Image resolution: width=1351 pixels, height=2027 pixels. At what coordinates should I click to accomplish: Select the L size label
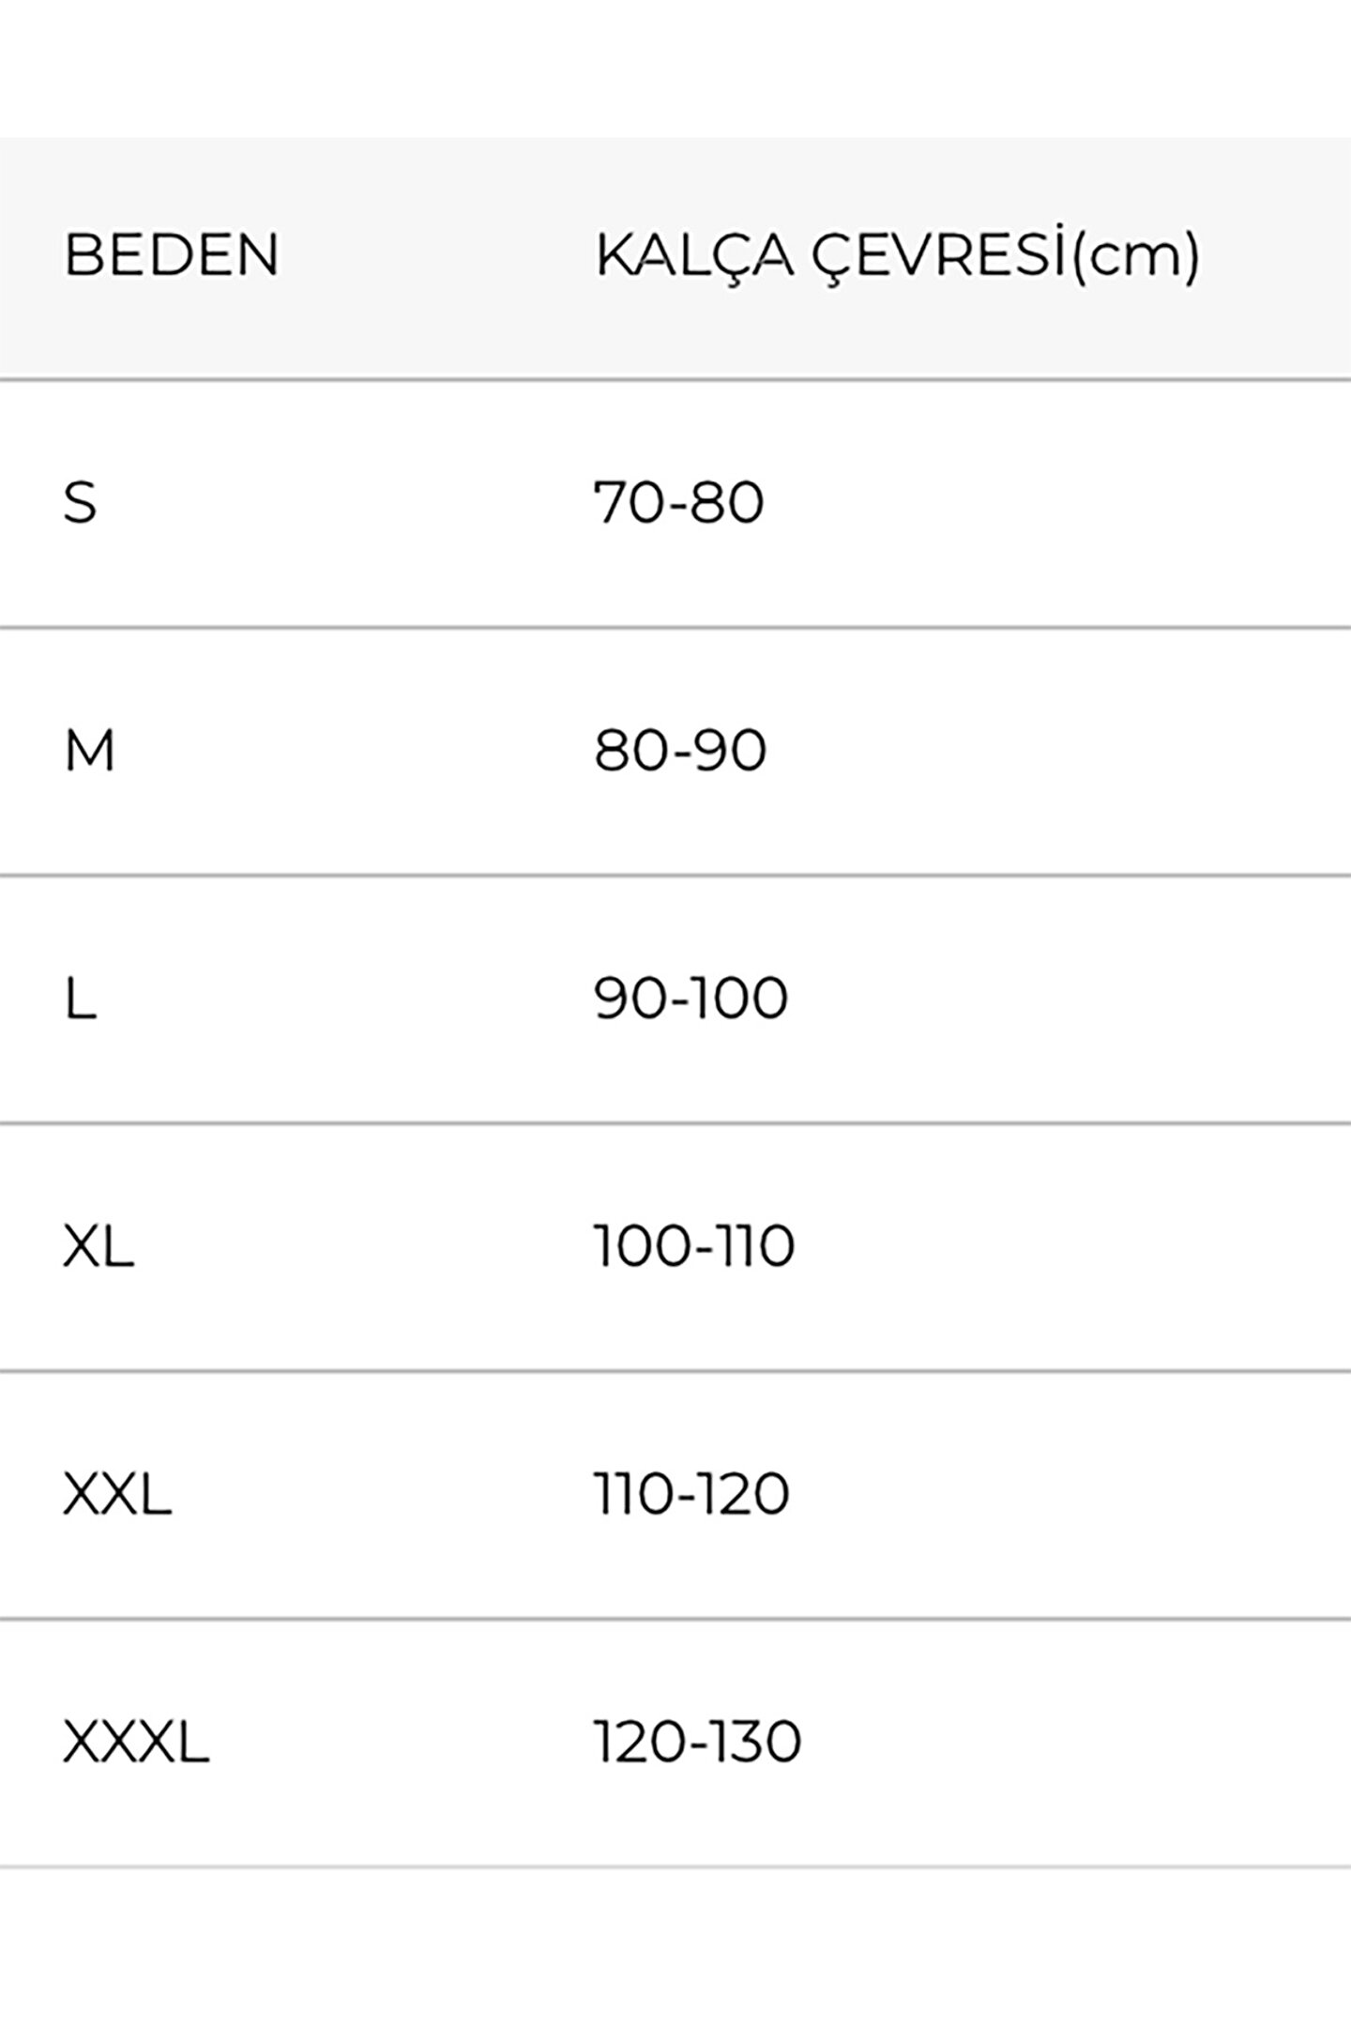pyautogui.click(x=81, y=998)
